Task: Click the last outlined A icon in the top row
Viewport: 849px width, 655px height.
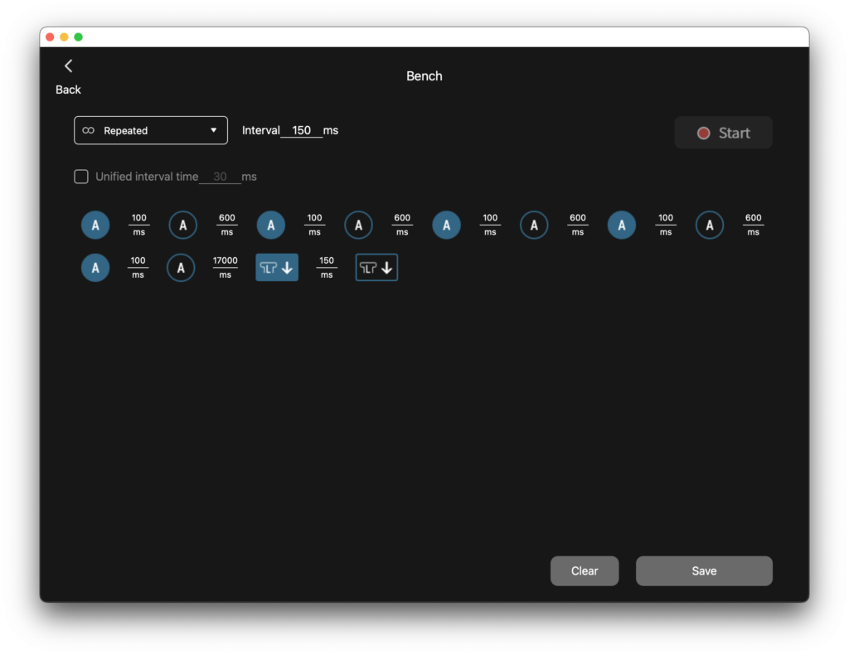Action: pos(710,225)
